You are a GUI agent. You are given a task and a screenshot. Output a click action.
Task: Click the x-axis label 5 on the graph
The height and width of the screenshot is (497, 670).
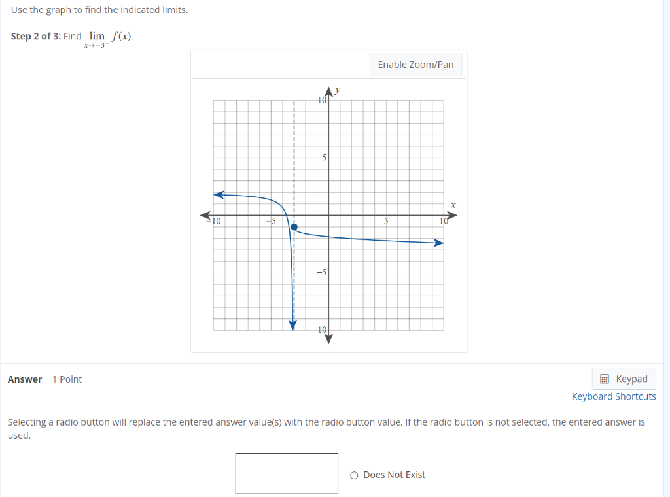386,222
